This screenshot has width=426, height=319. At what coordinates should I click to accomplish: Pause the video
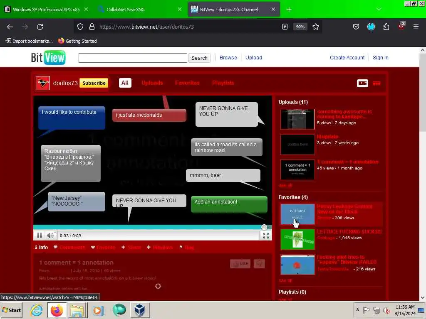(40, 236)
